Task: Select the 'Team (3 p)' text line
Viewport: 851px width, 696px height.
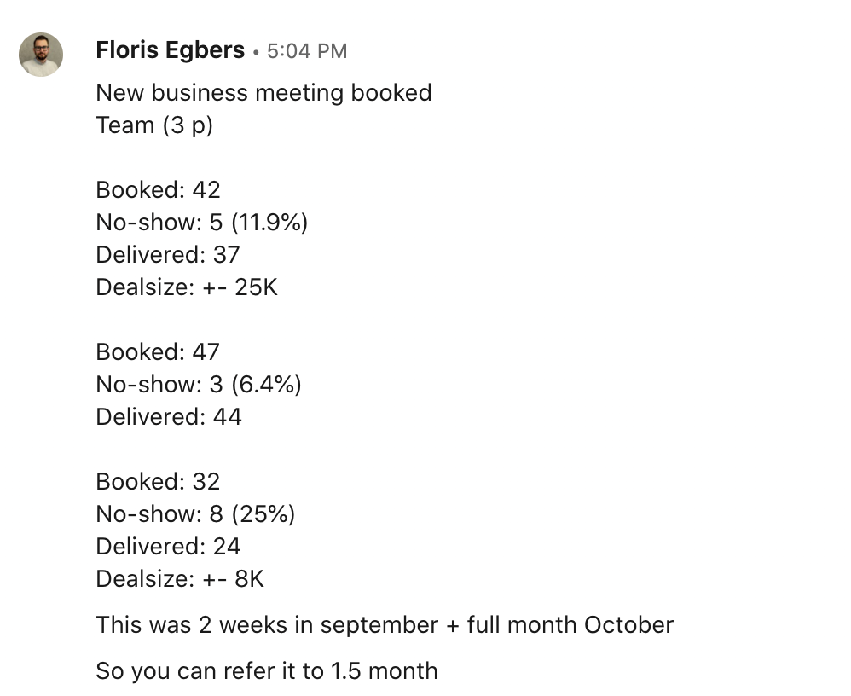Action: pos(154,125)
